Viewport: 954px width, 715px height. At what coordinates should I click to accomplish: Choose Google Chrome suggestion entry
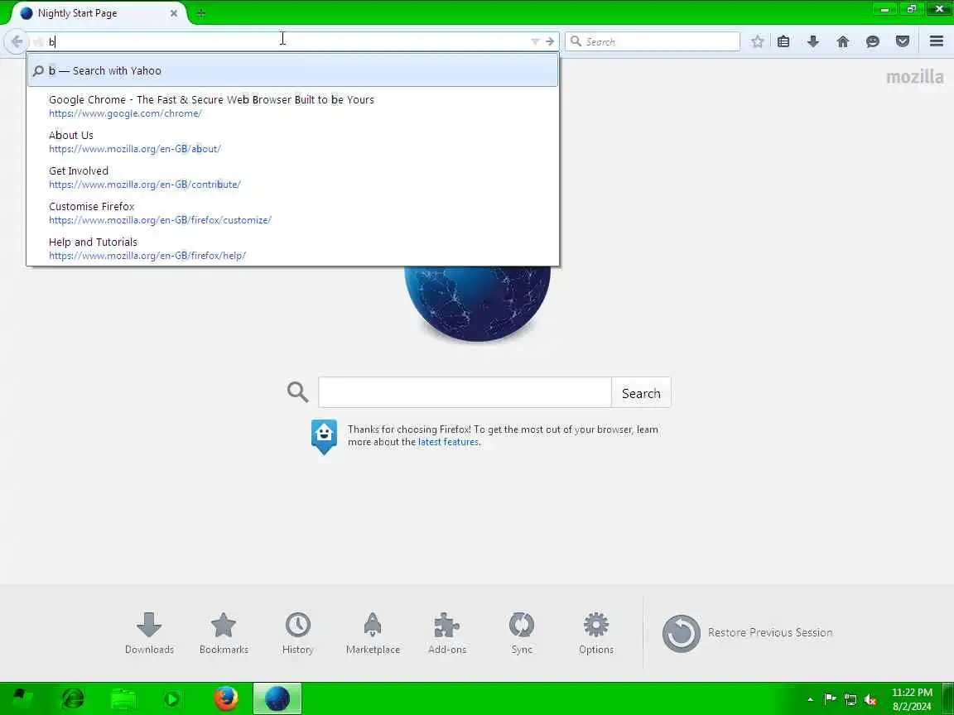(292, 106)
